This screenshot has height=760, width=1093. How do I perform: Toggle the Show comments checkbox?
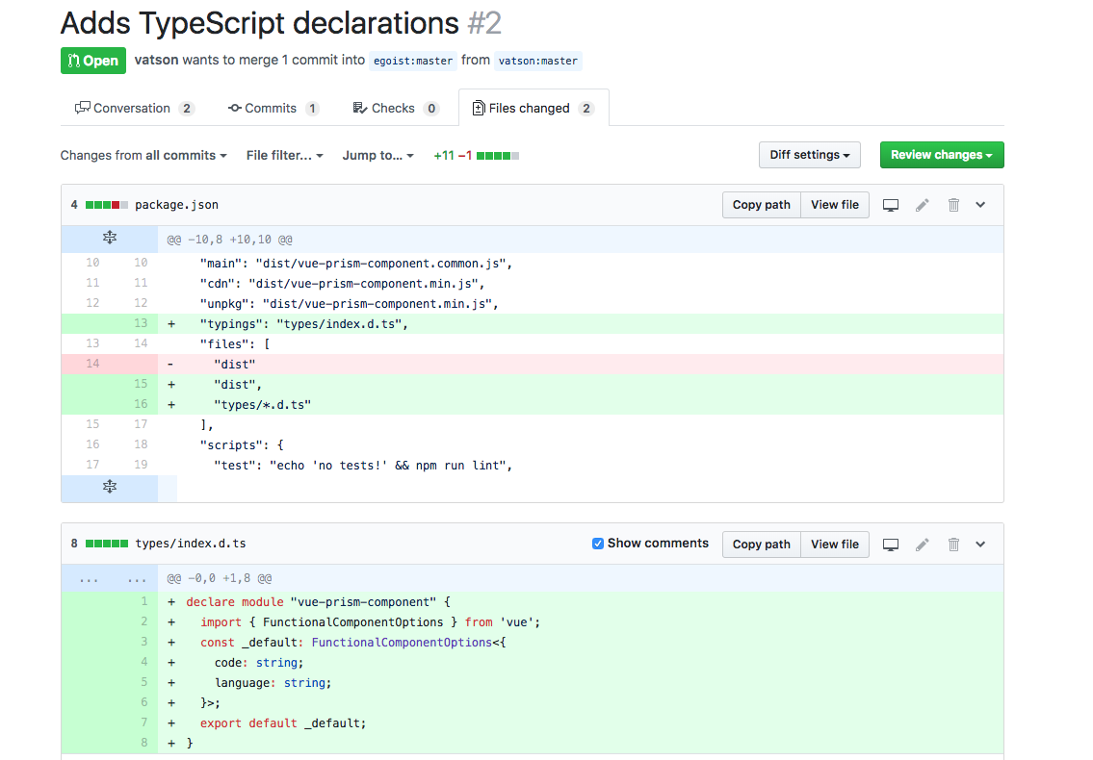[598, 544]
